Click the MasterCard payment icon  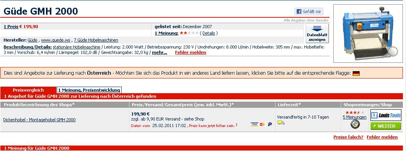(x=262, y=124)
